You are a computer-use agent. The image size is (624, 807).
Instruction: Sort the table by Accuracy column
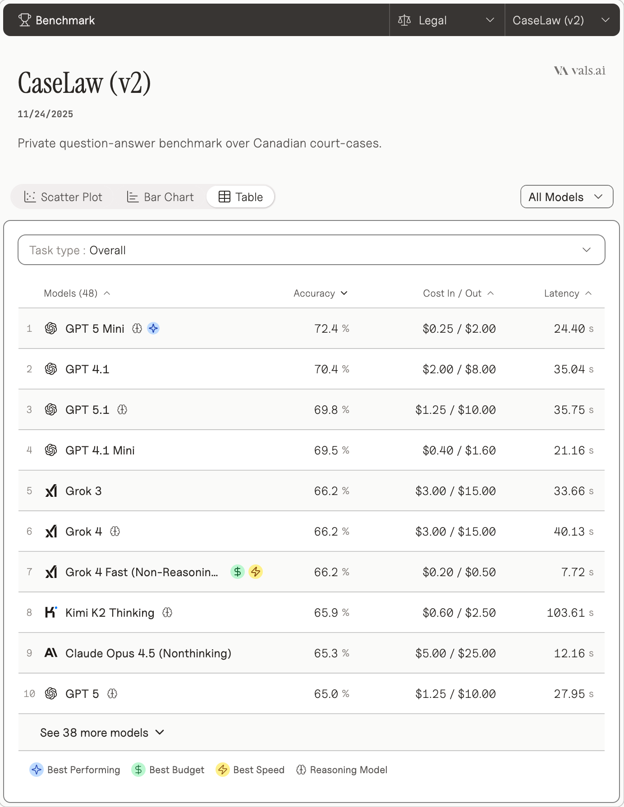[320, 293]
